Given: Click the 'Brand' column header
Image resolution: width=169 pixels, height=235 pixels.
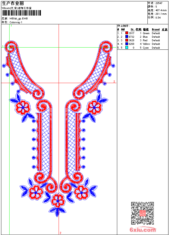Looking at the screenshot, I should tap(156, 30).
